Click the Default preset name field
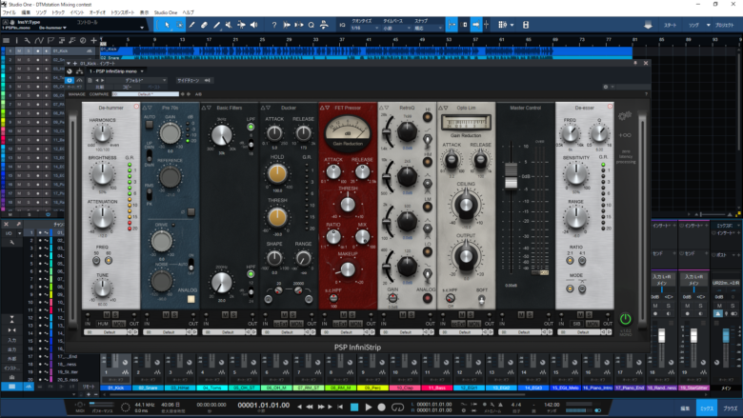The image size is (743, 418). coord(146,94)
